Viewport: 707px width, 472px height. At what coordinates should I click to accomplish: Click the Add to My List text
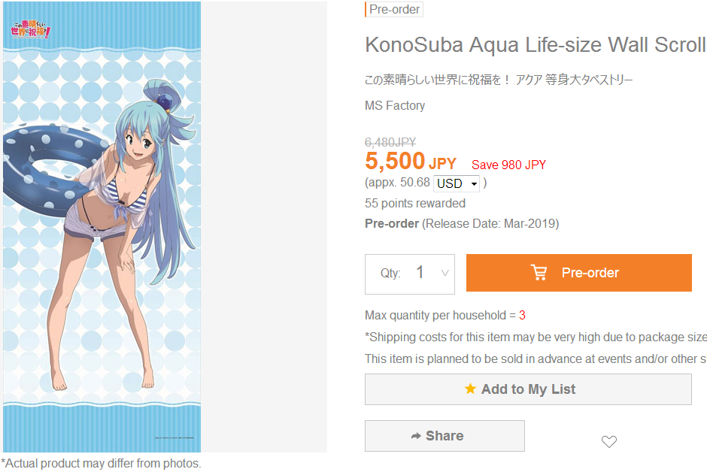528,389
